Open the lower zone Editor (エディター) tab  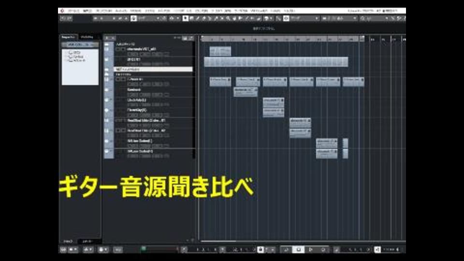tap(87, 242)
